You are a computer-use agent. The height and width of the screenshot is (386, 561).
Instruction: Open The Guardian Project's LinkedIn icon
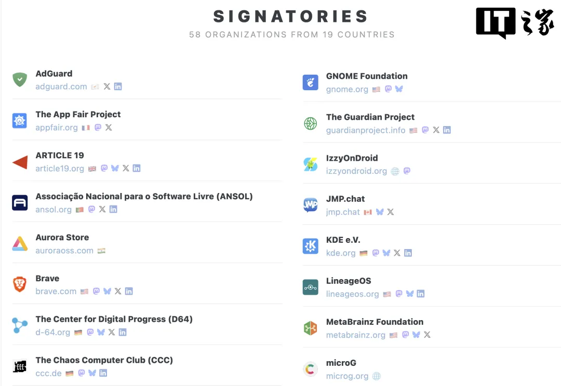click(x=447, y=130)
